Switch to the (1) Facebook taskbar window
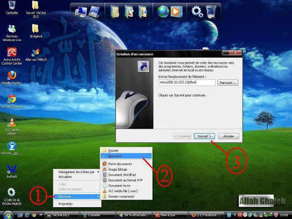Screen dimensions: 292x219 pyautogui.click(x=207, y=215)
